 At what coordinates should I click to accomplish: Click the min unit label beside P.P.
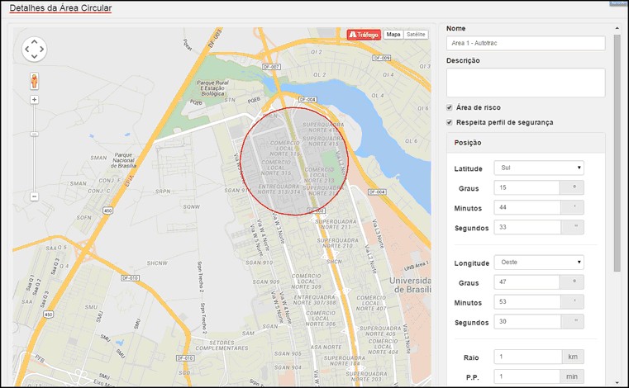pyautogui.click(x=572, y=376)
